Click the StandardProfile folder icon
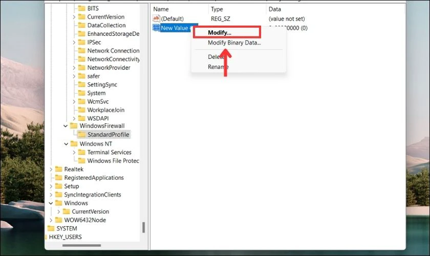This screenshot has width=430, height=256. [x=82, y=135]
